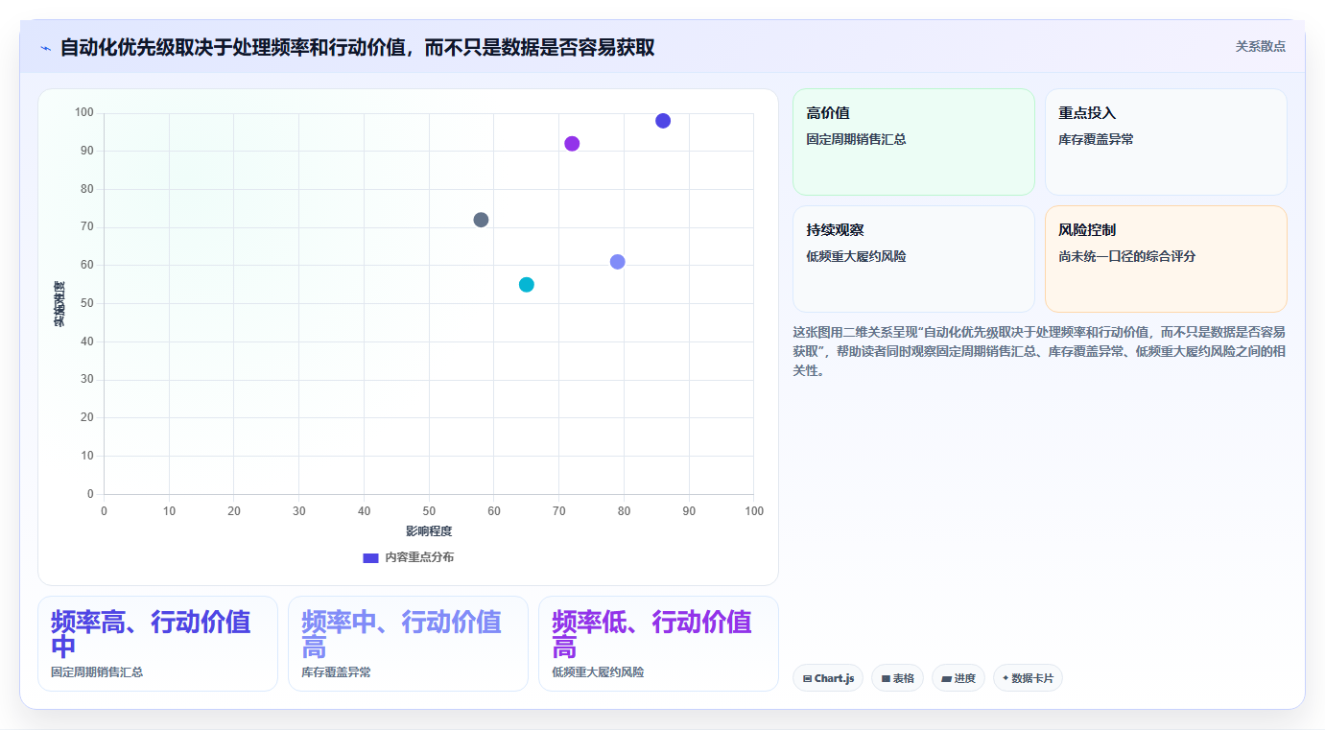Open the 持续观察 quadrant card
This screenshot has height=730, width=1325.
tap(913, 259)
